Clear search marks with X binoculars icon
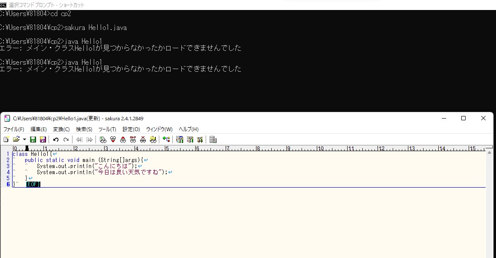The width and height of the screenshot is (496, 258). pyautogui.click(x=143, y=139)
